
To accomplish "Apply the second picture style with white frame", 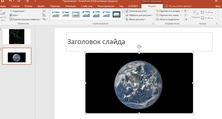I will (x=66, y=14).
